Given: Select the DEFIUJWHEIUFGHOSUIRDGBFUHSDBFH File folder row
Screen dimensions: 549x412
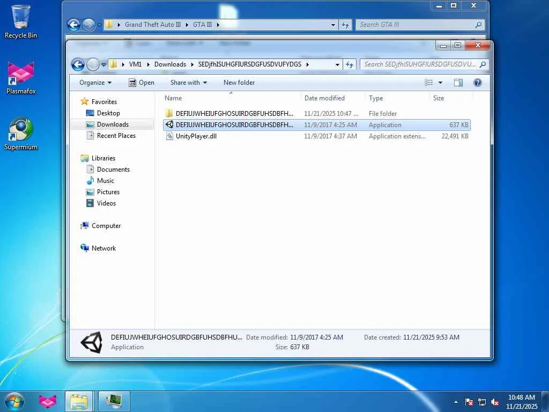Looking at the screenshot, I should [316, 114].
